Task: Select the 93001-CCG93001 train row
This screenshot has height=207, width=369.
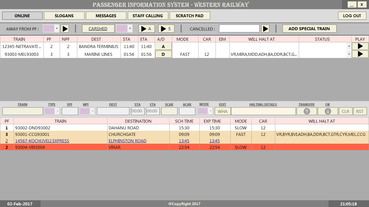Action: coord(185,134)
